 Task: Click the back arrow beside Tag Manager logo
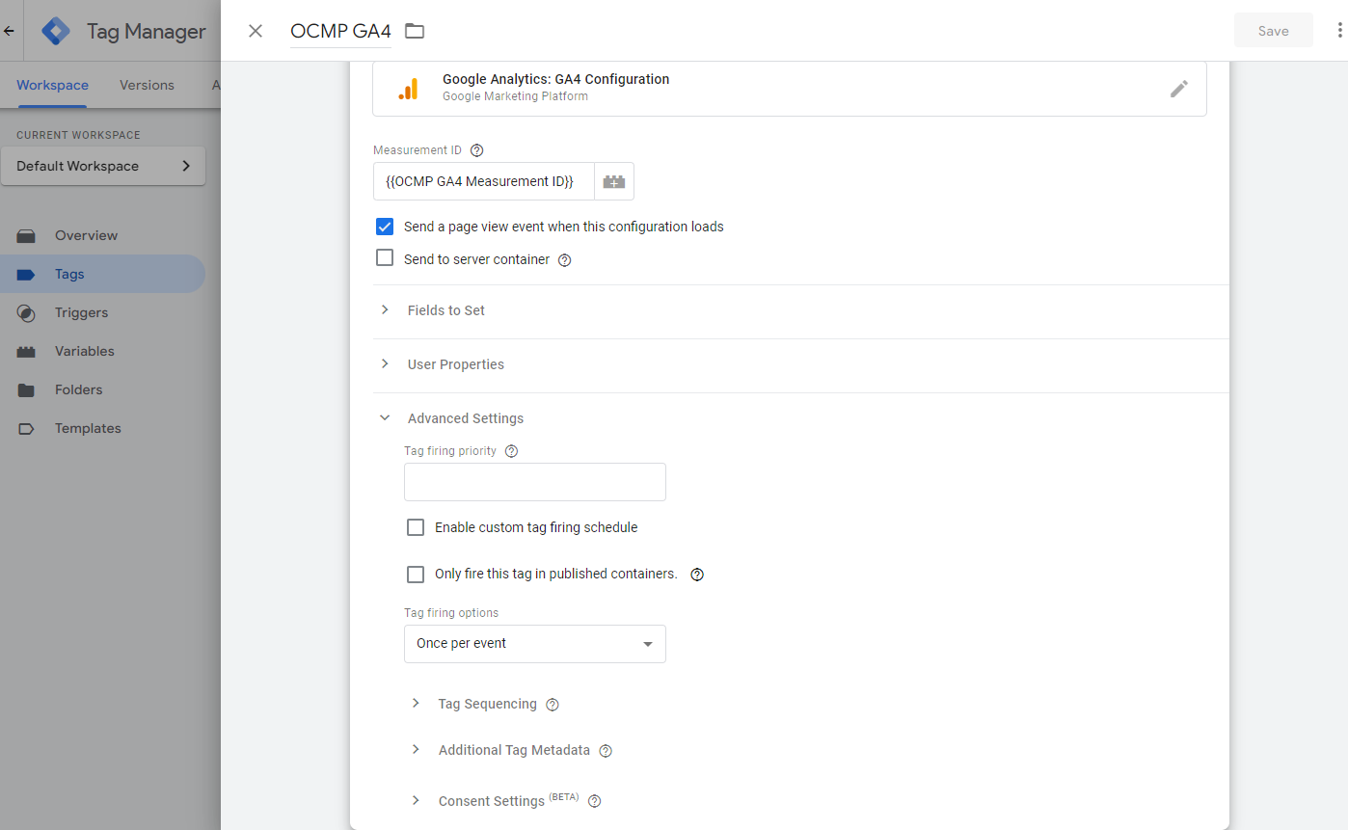(x=10, y=31)
